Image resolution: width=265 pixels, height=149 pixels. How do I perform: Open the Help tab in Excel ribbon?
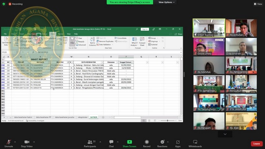click(76, 34)
